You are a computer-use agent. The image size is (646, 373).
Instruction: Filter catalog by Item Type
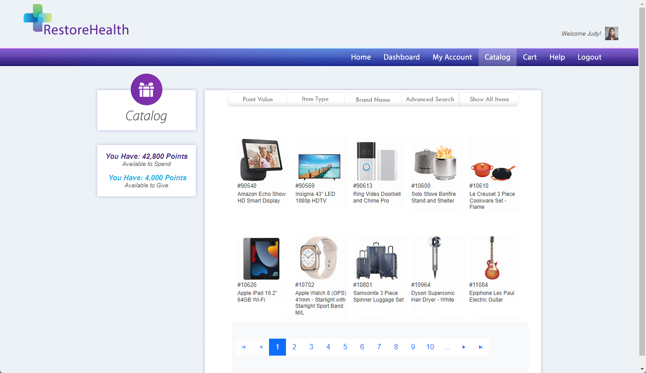tap(315, 99)
